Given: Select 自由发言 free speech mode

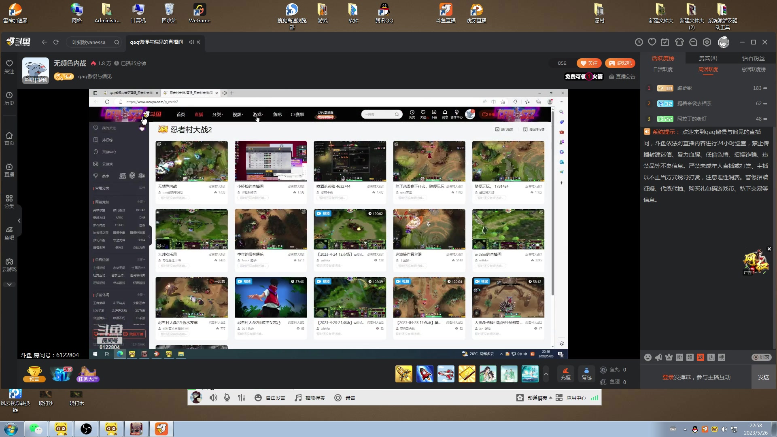Looking at the screenshot, I should (x=270, y=398).
